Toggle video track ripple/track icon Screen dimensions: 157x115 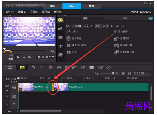click(7, 86)
